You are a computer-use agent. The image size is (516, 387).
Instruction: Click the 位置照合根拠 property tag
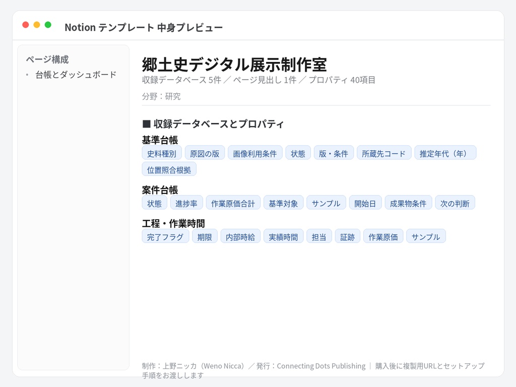(169, 169)
